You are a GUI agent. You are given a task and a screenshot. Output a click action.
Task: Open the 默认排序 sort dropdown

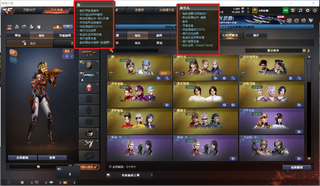pyautogui.click(x=273, y=51)
